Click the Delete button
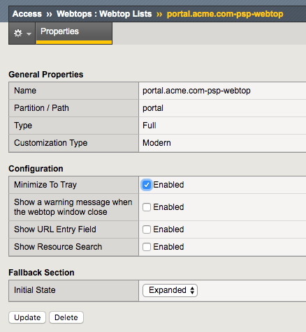The image size is (306, 332). click(x=66, y=317)
